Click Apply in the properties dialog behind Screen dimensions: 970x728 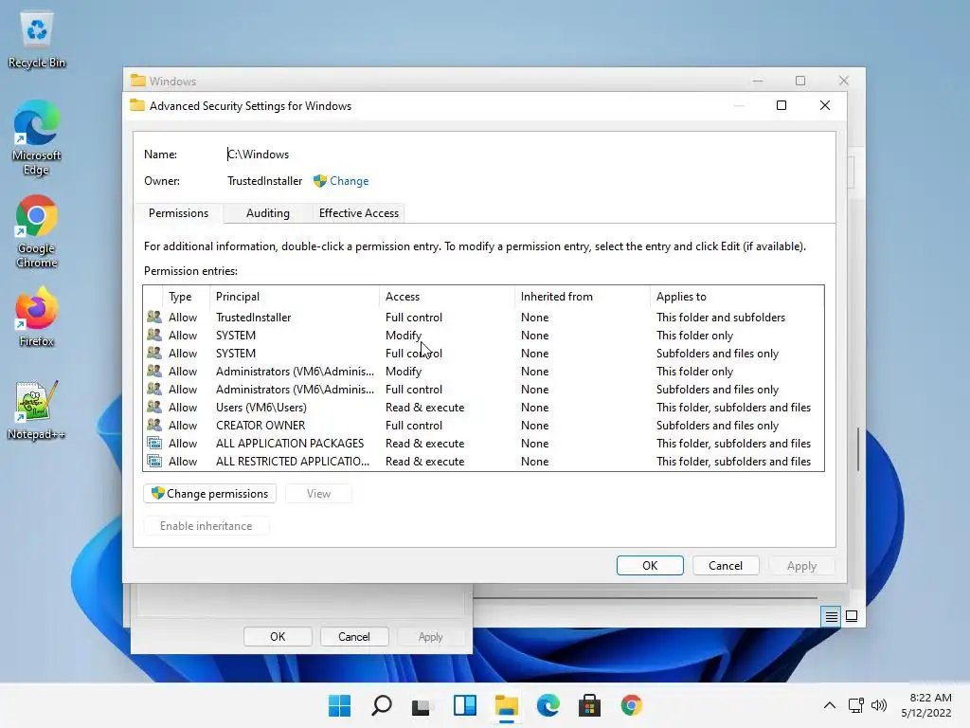431,636
